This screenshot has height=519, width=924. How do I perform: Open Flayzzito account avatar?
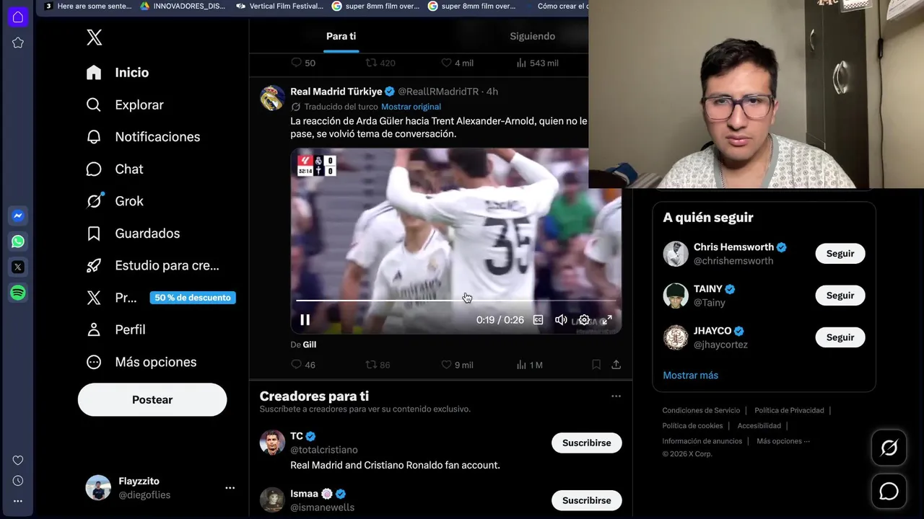coord(98,488)
